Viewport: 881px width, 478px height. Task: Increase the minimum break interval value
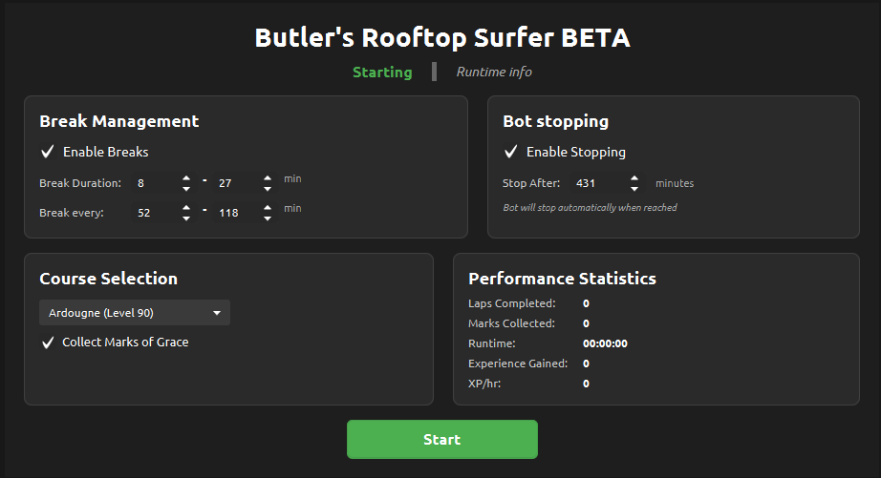point(186,208)
